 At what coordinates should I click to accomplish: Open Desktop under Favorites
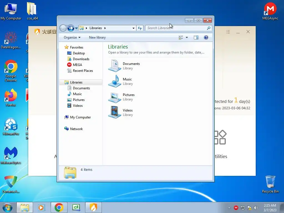[x=76, y=53]
